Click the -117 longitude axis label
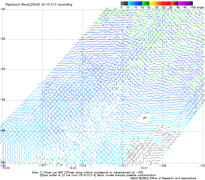The image size is (205, 180). (43, 166)
